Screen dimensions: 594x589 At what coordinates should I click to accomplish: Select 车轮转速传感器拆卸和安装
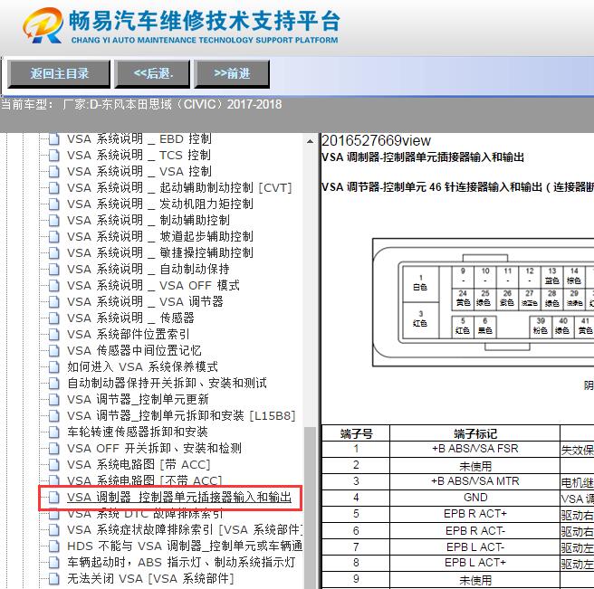[x=138, y=432]
